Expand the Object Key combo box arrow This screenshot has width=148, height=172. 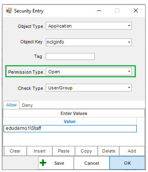click(129, 42)
